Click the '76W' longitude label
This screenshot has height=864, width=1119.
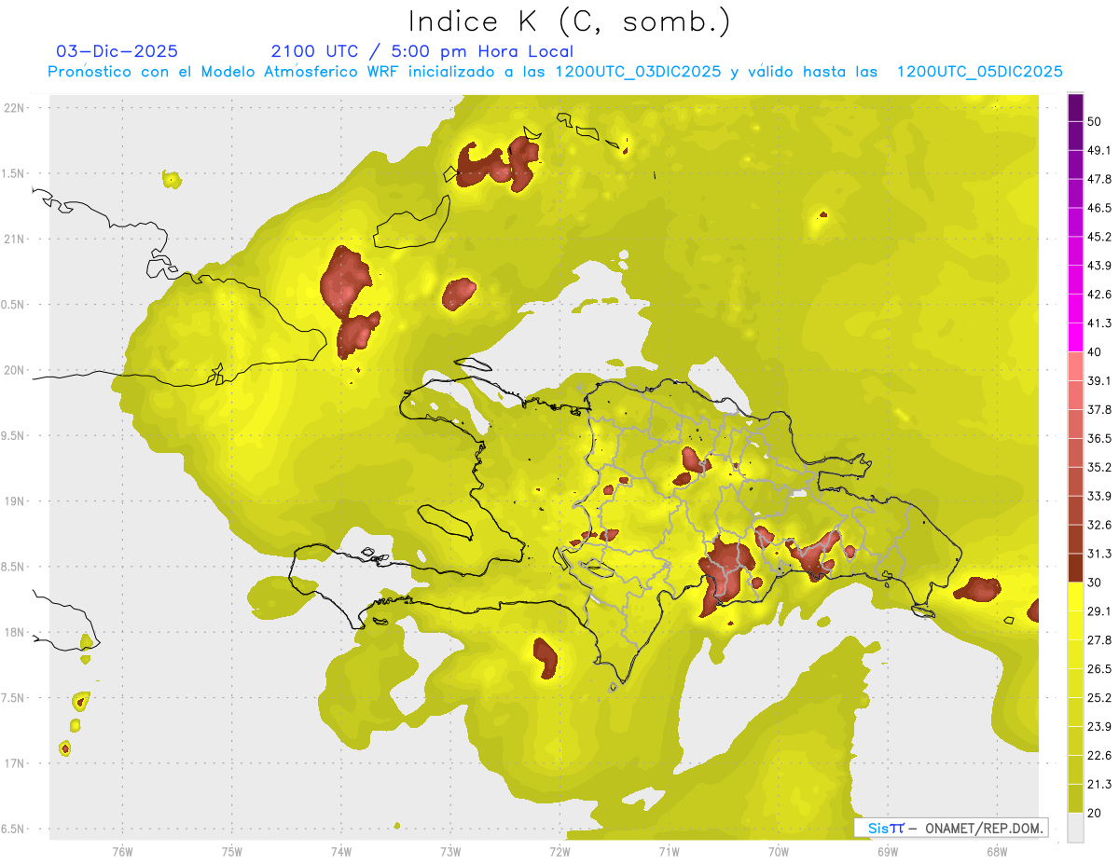(x=122, y=851)
